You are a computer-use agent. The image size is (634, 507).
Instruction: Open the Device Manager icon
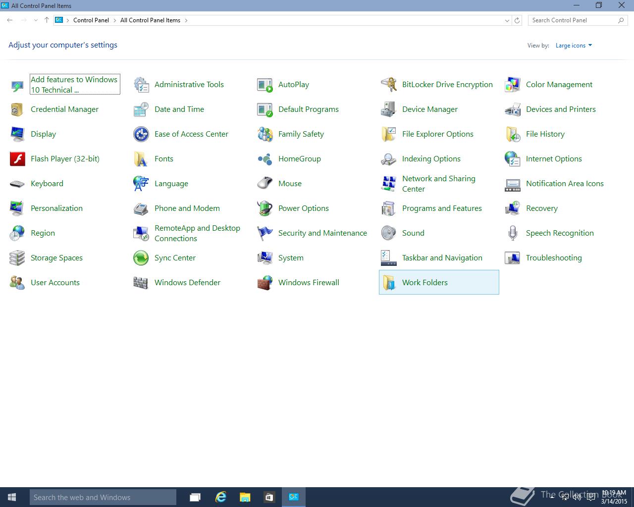[389, 109]
